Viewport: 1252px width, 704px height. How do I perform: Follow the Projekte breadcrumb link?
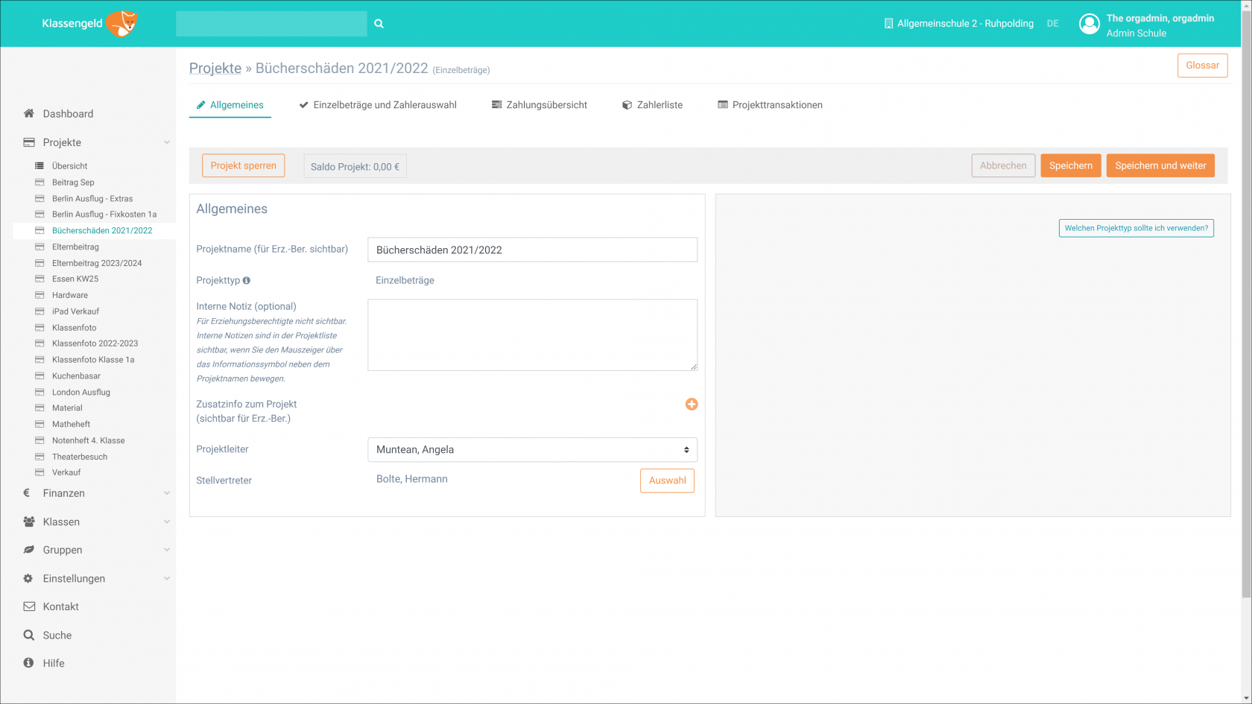click(x=215, y=69)
